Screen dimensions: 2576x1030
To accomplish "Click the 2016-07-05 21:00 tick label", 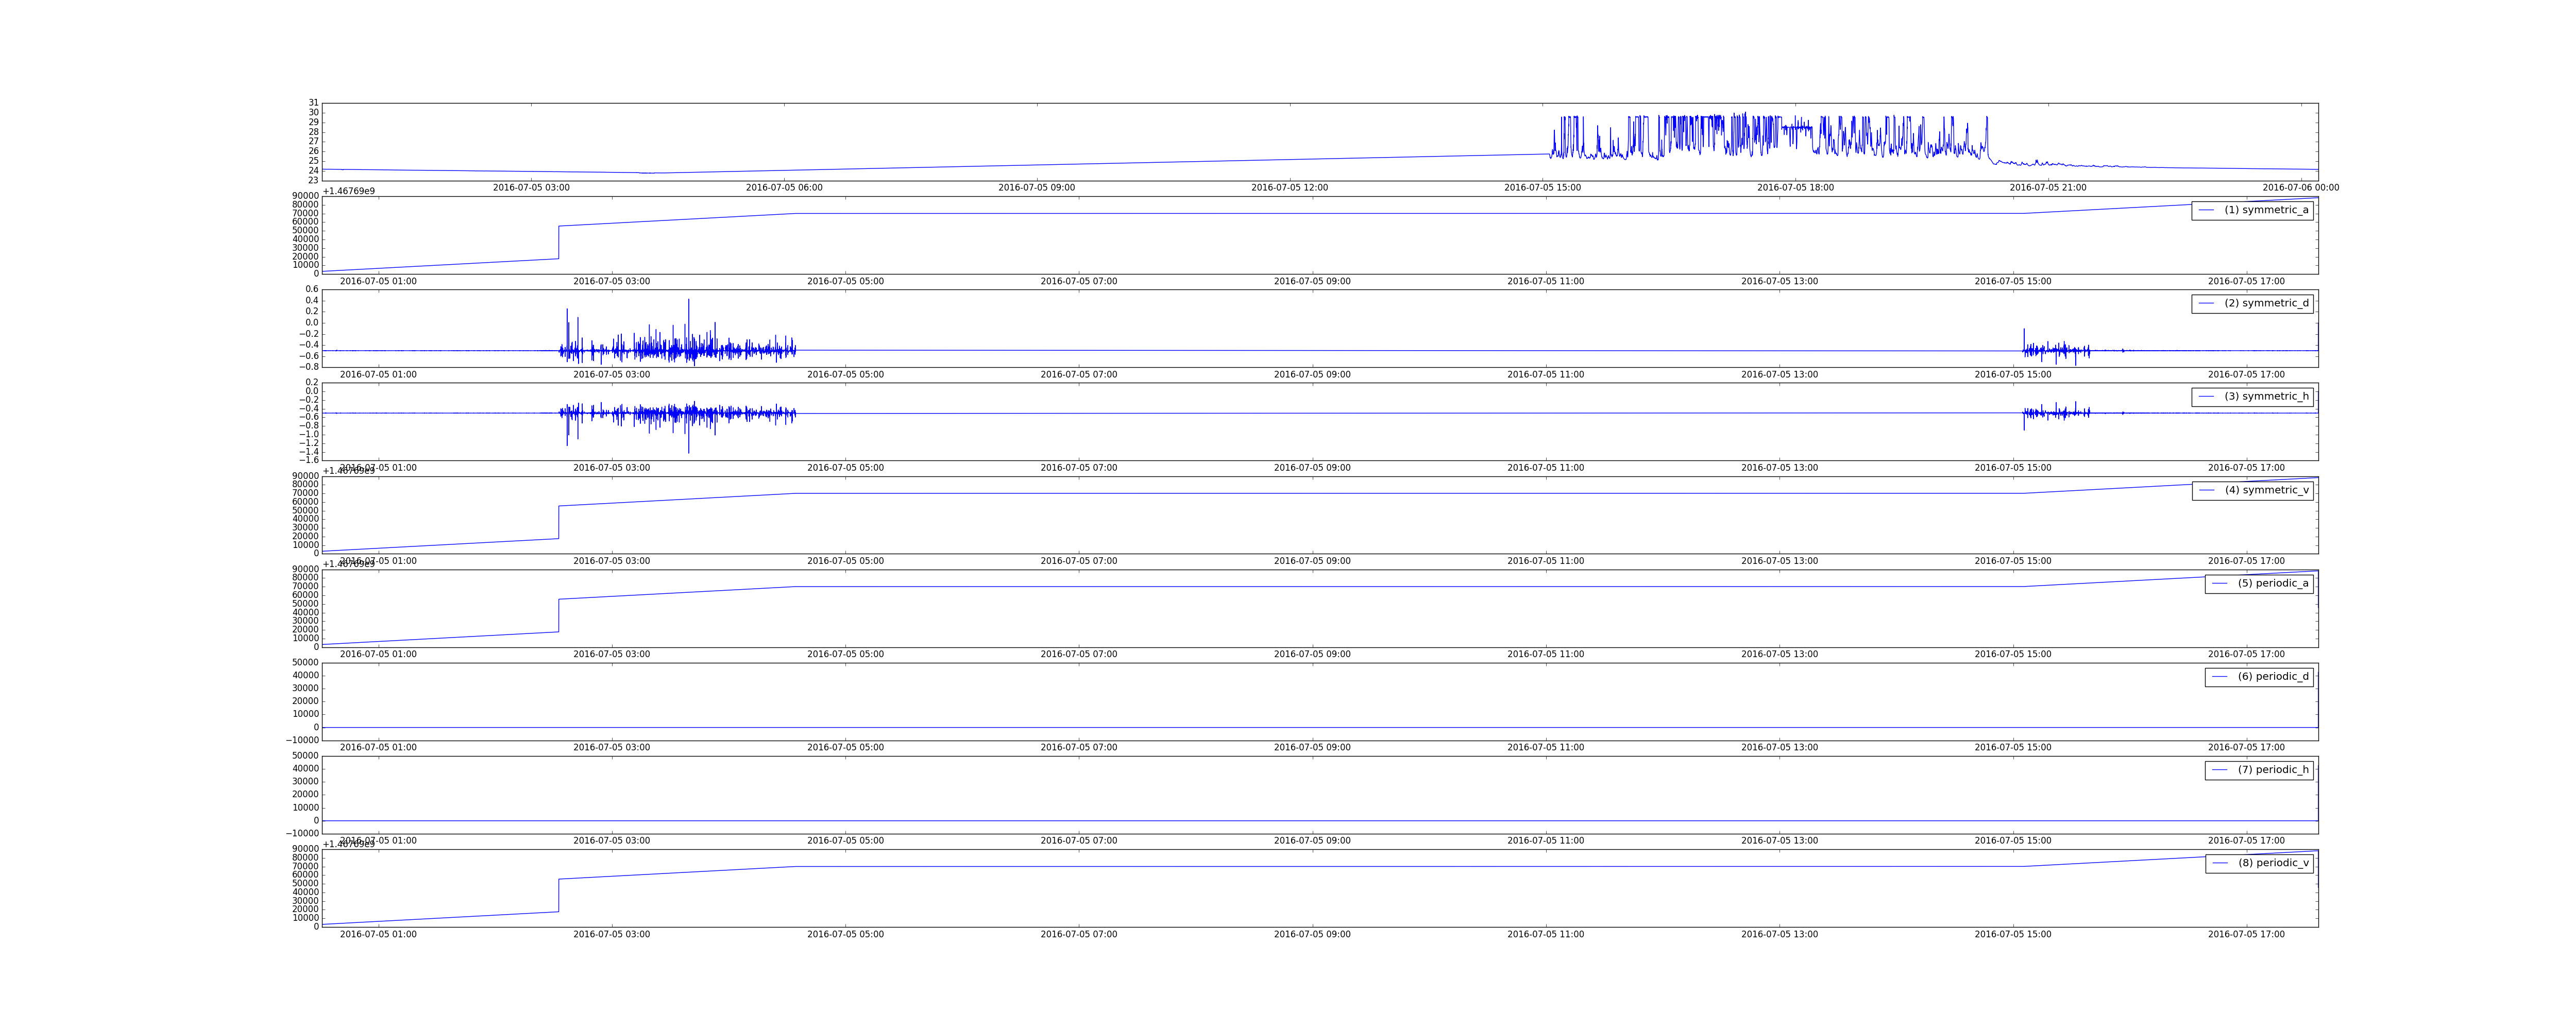I will point(2048,188).
